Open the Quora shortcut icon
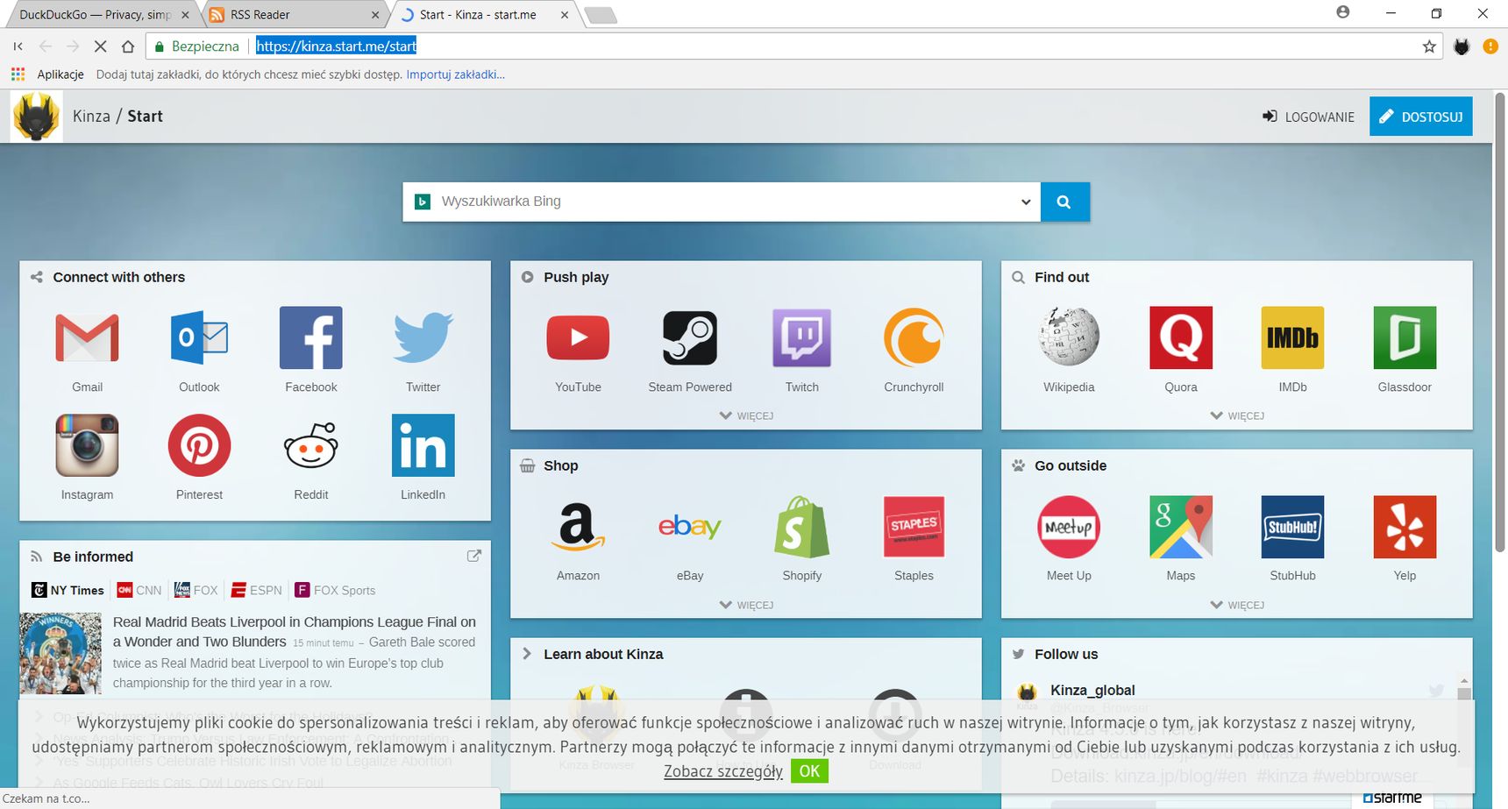Screen dimensions: 1508x809 coord(1181,337)
